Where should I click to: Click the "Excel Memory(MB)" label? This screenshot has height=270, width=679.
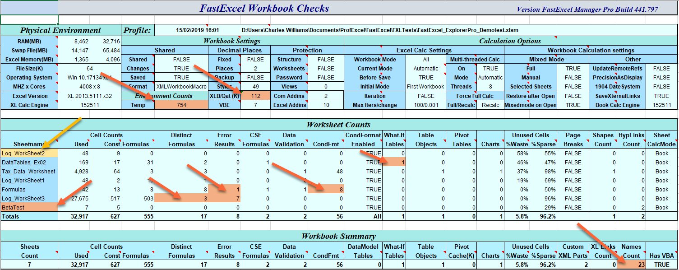(29, 60)
